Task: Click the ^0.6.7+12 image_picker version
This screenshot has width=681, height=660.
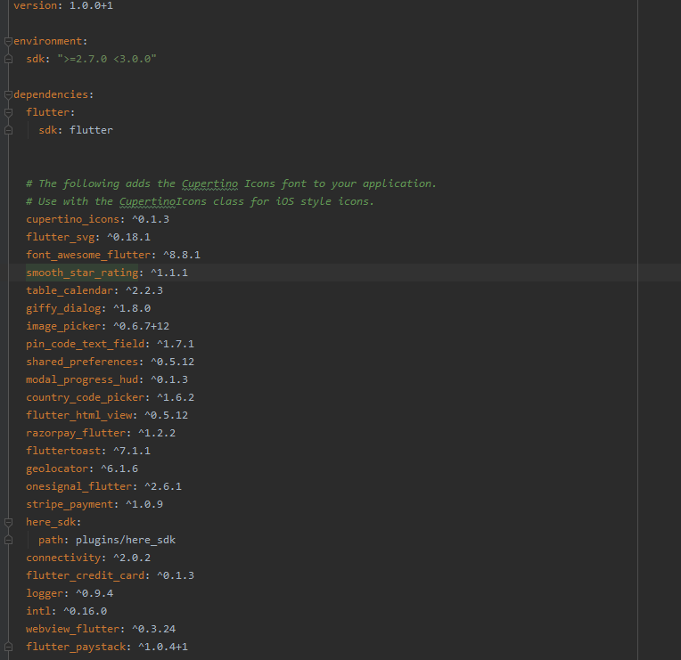Action: pos(141,326)
